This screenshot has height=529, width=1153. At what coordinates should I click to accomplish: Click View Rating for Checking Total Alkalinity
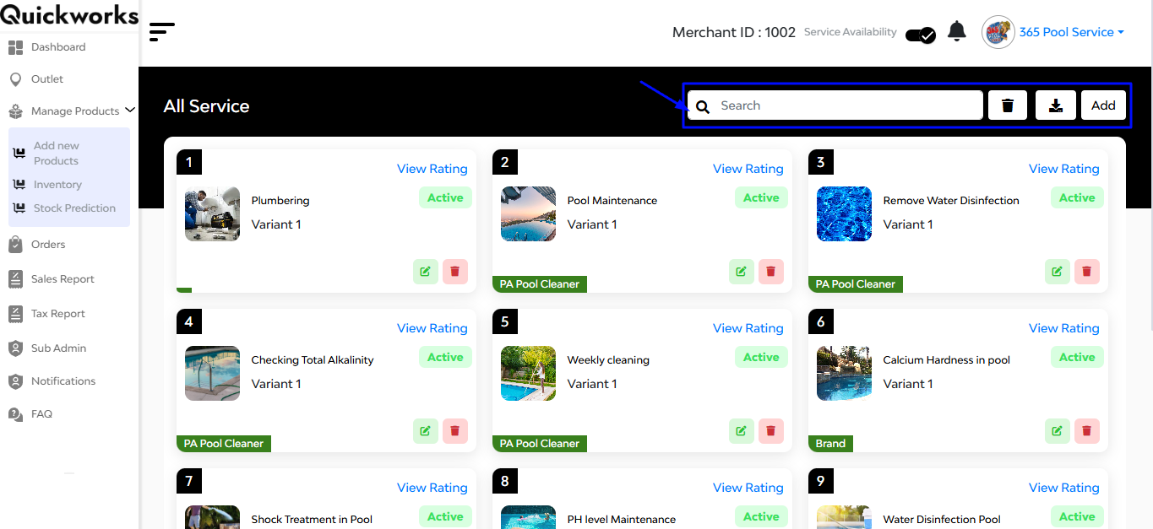(432, 328)
